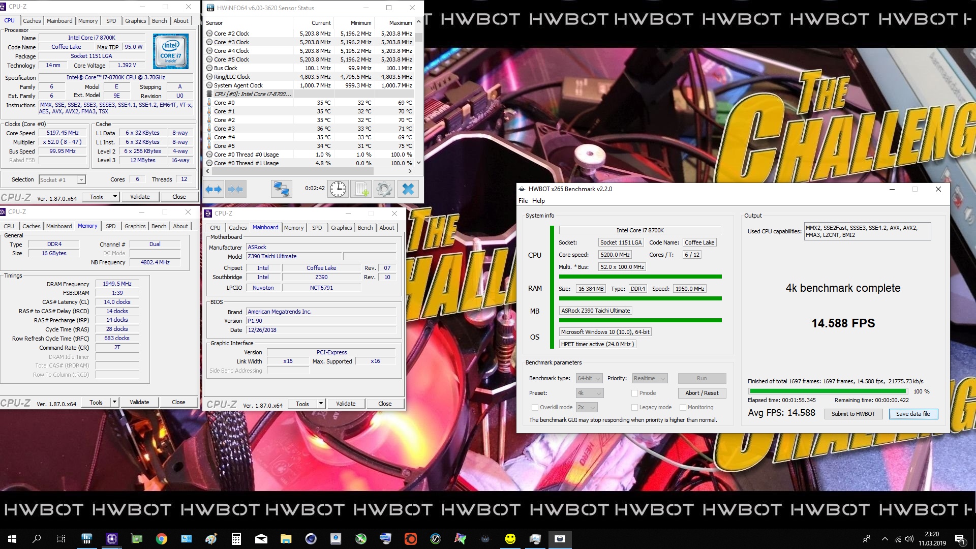
Task: Open the taskbar search magnifier
Action: coord(37,539)
